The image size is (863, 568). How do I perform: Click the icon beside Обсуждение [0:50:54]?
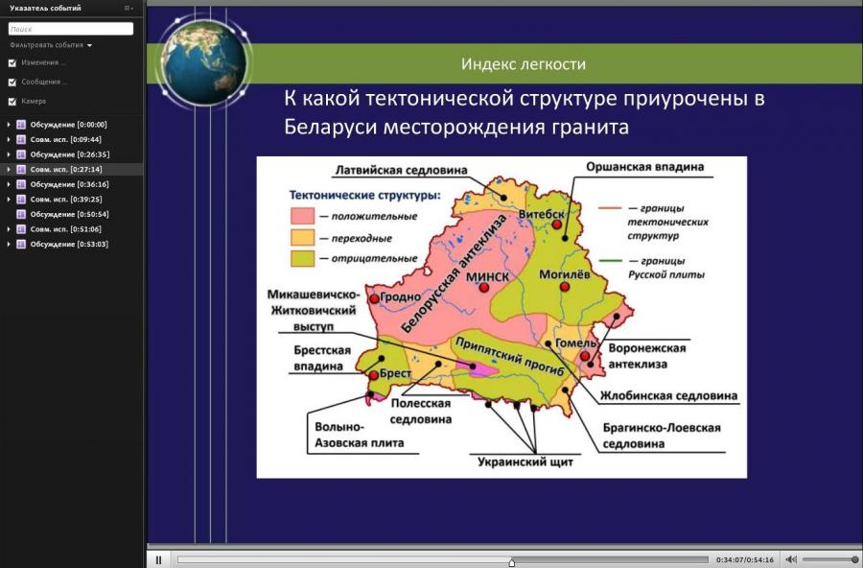[x=21, y=214]
